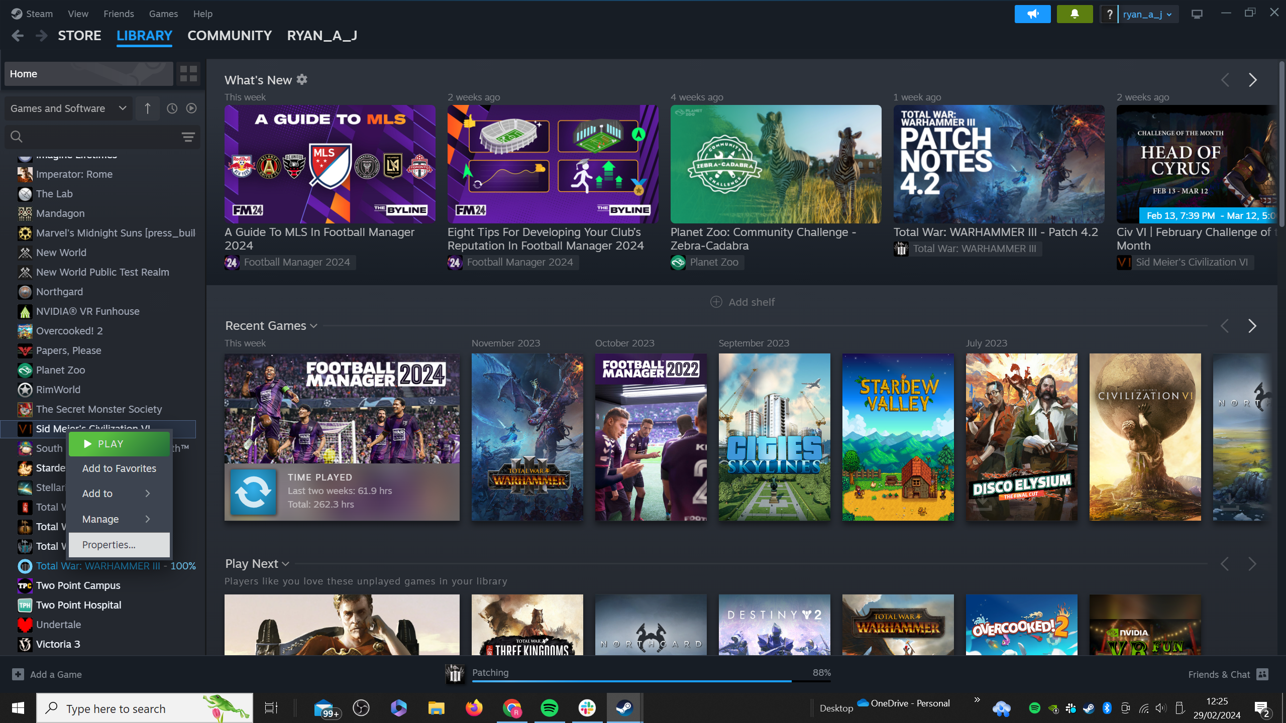This screenshot has width=1286, height=723.
Task: Click the main content vertical scrollbar
Action: 1281,143
